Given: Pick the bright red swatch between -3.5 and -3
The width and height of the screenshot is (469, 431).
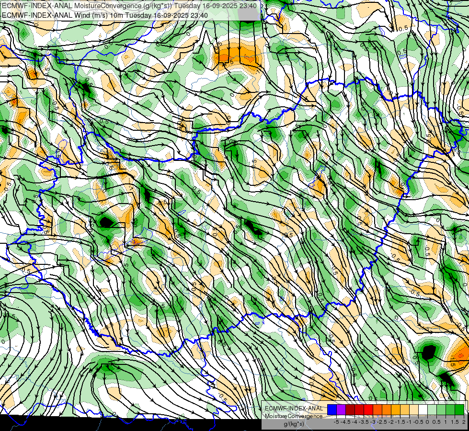Looking at the screenshot, I should [368, 409].
